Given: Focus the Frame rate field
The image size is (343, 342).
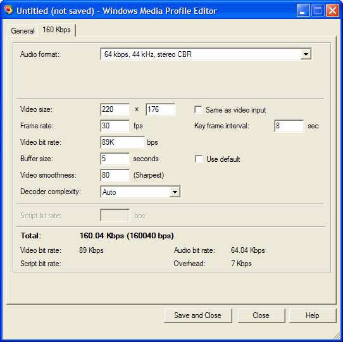Looking at the screenshot, I should (115, 126).
